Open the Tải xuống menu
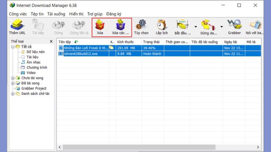Screen dimensions: 271x152 56,14
